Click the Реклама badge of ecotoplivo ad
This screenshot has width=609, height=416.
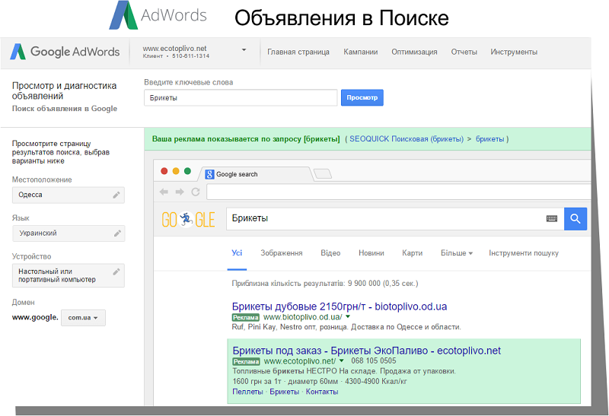point(246,362)
